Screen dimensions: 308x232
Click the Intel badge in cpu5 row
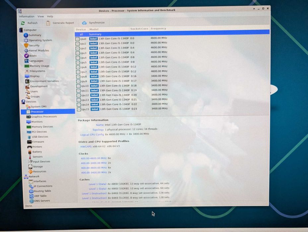(94, 62)
